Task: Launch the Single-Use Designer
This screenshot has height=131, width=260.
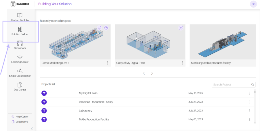Action: 20,71
